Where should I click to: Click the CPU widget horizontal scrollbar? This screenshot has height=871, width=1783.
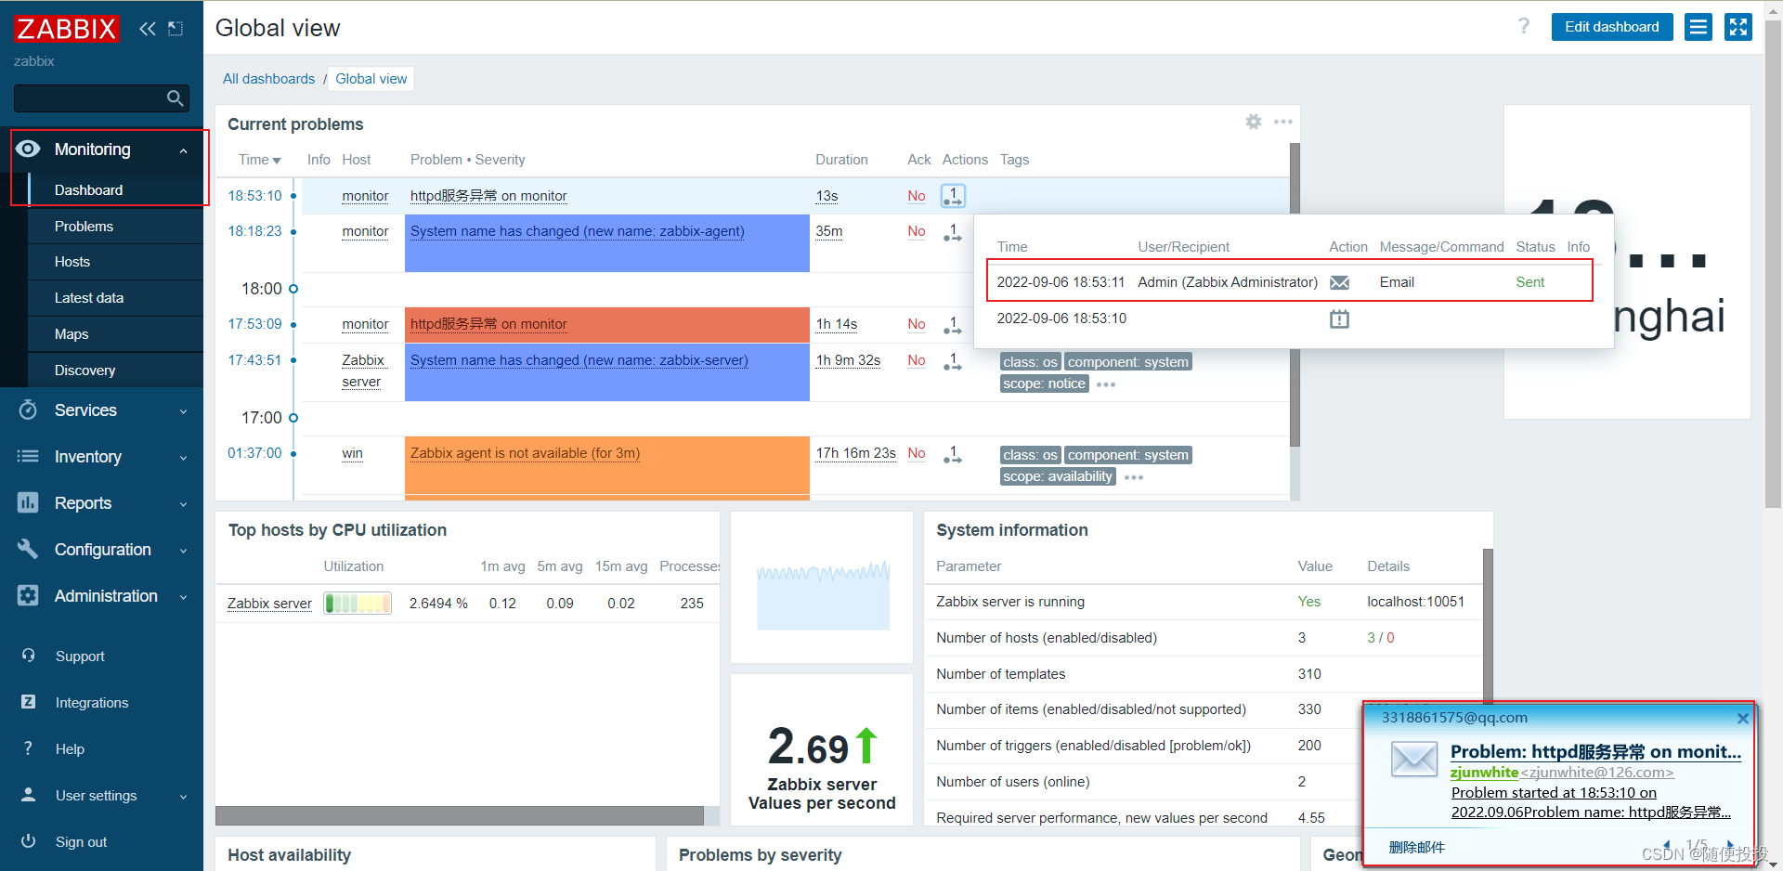[x=460, y=815]
